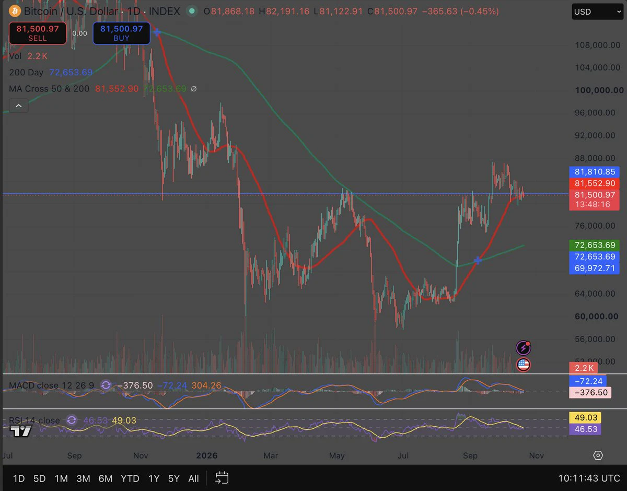Image resolution: width=627 pixels, height=491 pixels.
Task: Select the 1Y time range
Action: point(154,478)
